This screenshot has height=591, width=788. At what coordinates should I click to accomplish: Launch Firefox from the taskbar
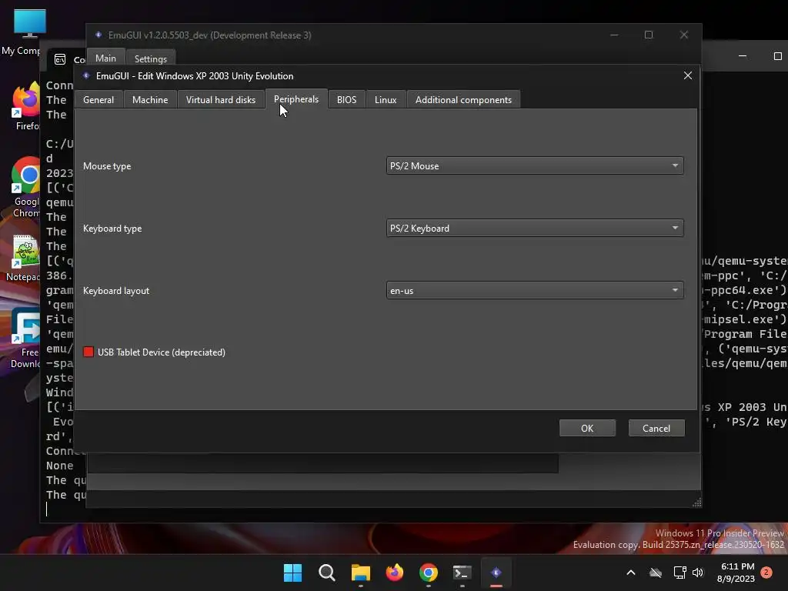pos(395,573)
